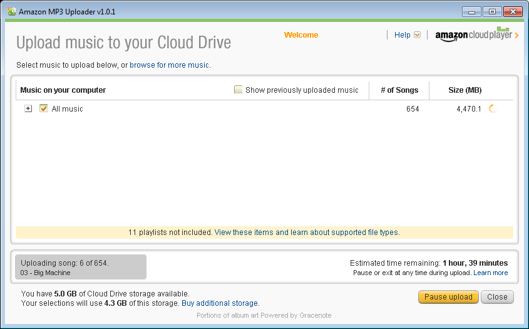The height and width of the screenshot is (329, 529).
Task: Open the Amazon Cloud Player logo link
Action: click(476, 34)
